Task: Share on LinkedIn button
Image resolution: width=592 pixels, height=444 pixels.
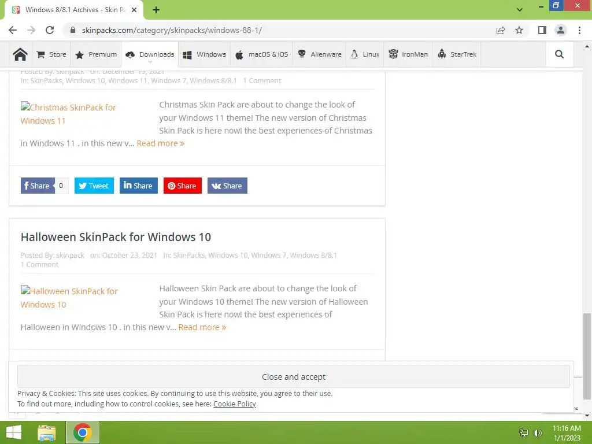Action: [139, 186]
